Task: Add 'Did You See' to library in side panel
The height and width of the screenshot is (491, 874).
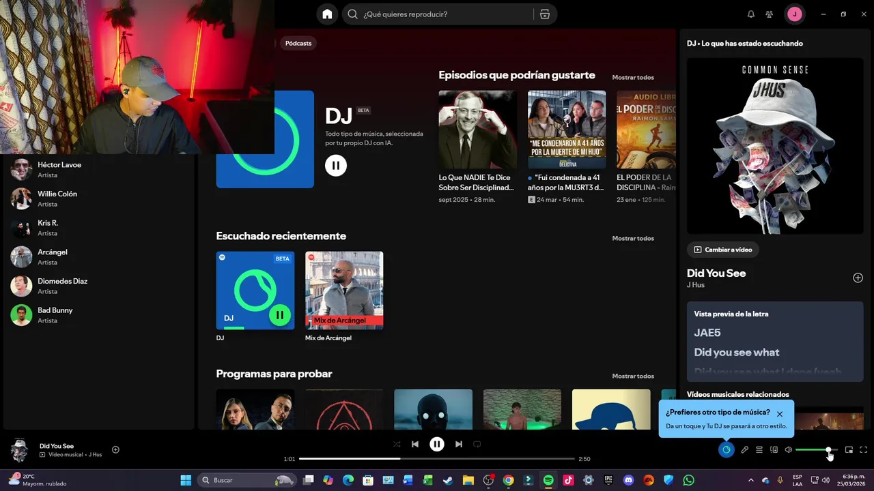Action: 858,278
